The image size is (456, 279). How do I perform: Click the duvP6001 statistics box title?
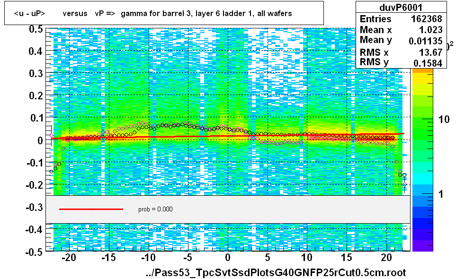click(x=401, y=8)
